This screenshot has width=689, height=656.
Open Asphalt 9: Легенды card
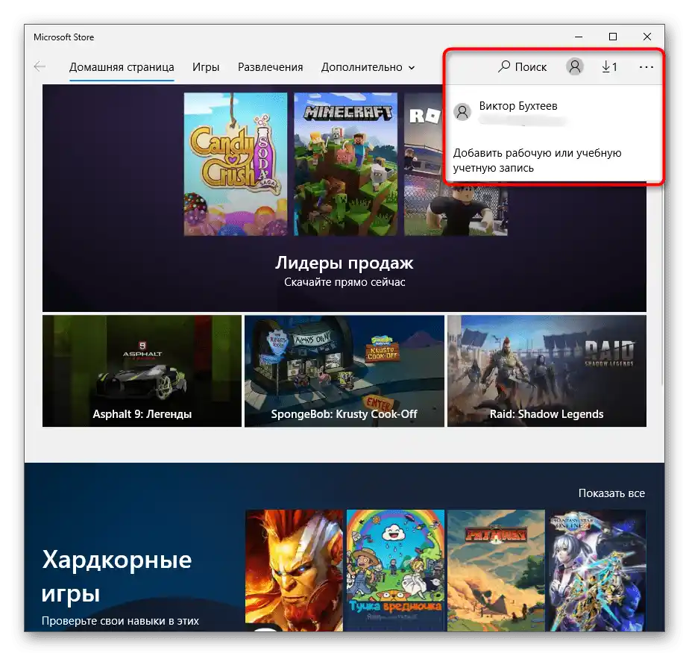pos(142,371)
